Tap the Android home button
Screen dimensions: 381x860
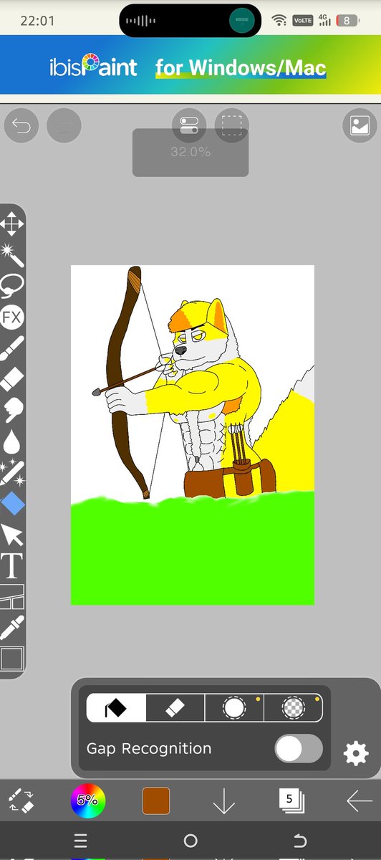click(x=190, y=841)
